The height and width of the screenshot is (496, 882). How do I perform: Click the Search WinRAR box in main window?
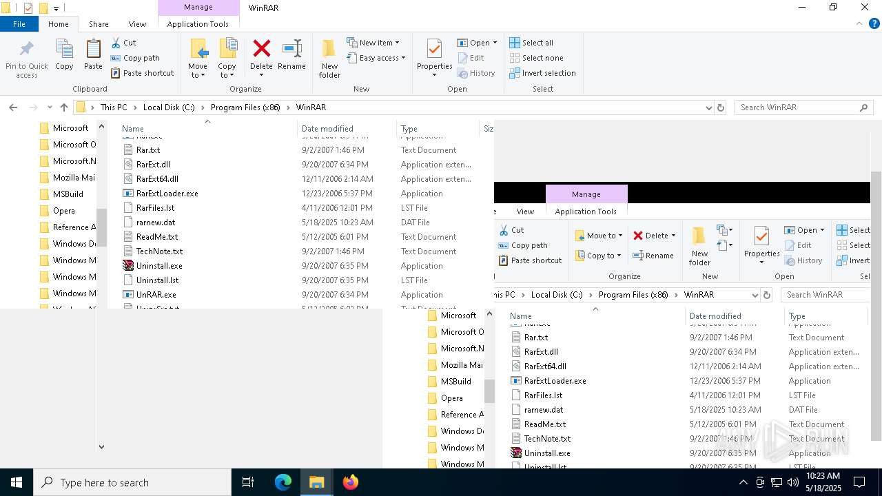803,107
